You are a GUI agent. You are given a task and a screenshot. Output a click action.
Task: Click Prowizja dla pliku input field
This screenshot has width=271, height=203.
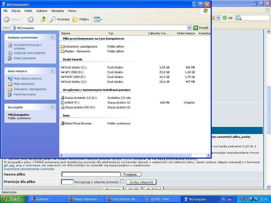pos(67,182)
